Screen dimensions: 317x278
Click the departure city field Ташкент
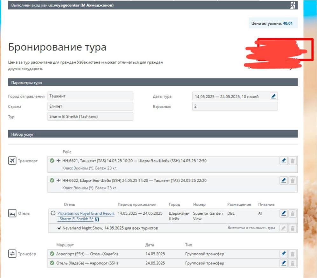point(90,96)
